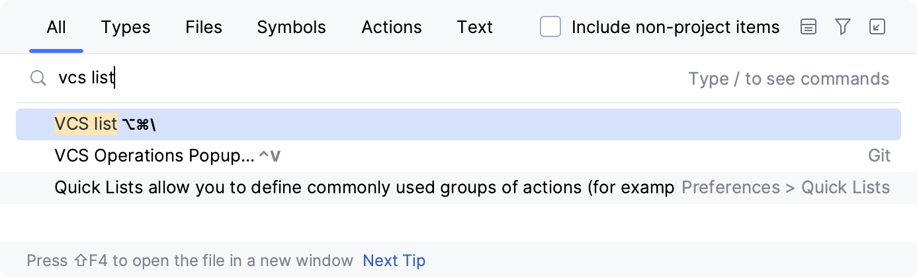This screenshot has height=278, width=917.
Task: Click the "Type / to see commands" hint
Action: tap(789, 79)
